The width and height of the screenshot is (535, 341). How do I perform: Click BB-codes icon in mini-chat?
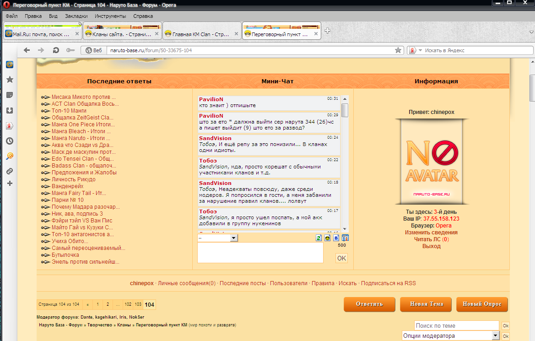[336, 238]
